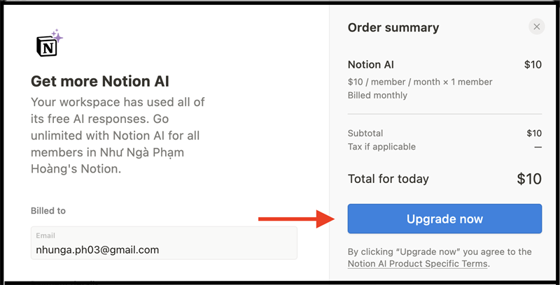Screen dimensions: 560x285
Task: Click the Billed monthly text
Action: point(377,95)
